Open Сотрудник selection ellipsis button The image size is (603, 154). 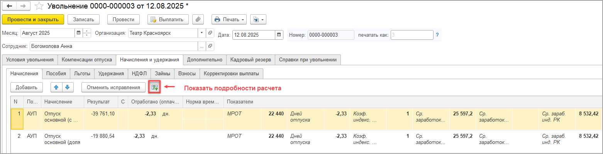click(202, 46)
